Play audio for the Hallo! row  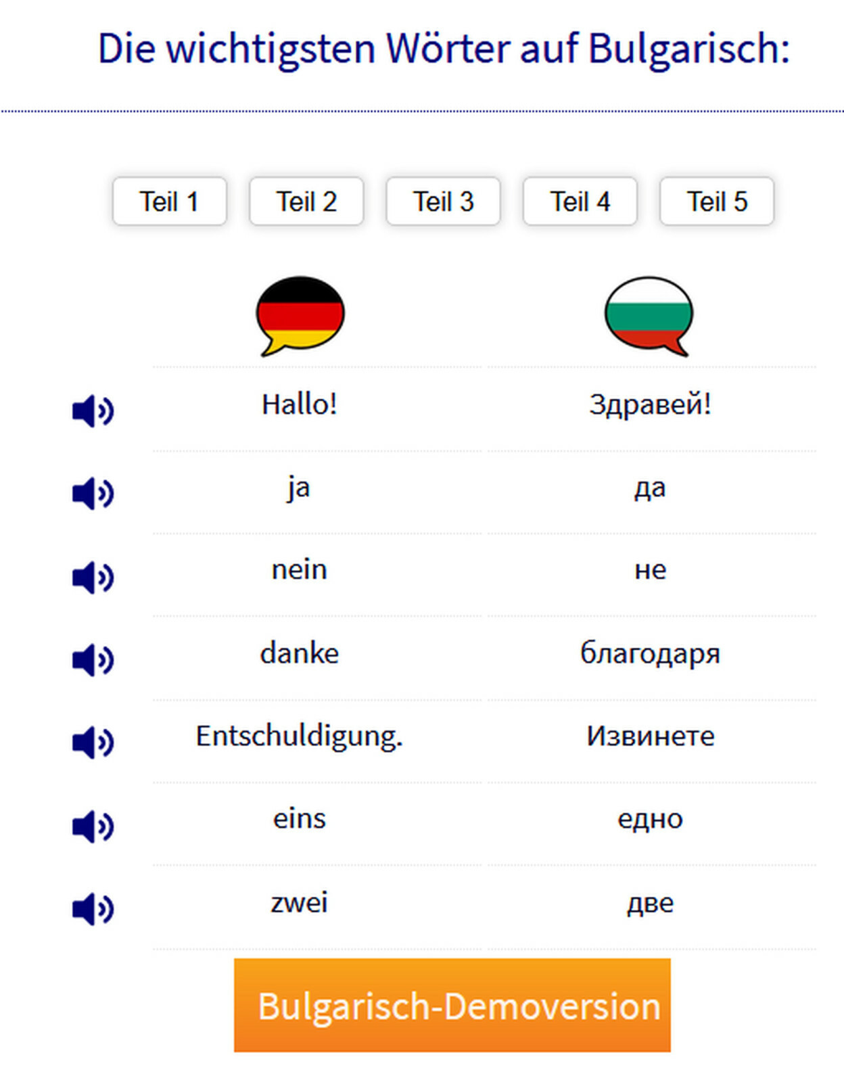(x=93, y=410)
